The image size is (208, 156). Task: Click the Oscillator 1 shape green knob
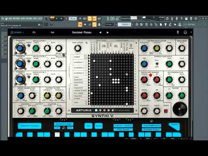tap(36, 48)
